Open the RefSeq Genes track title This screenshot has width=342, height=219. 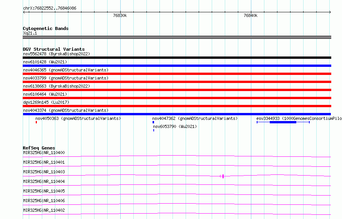(39, 148)
